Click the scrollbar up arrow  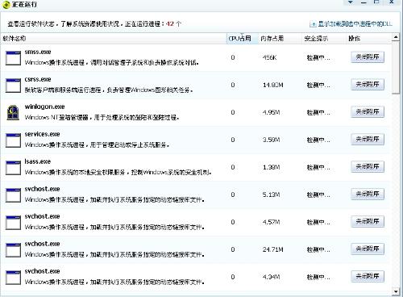[x=396, y=37]
